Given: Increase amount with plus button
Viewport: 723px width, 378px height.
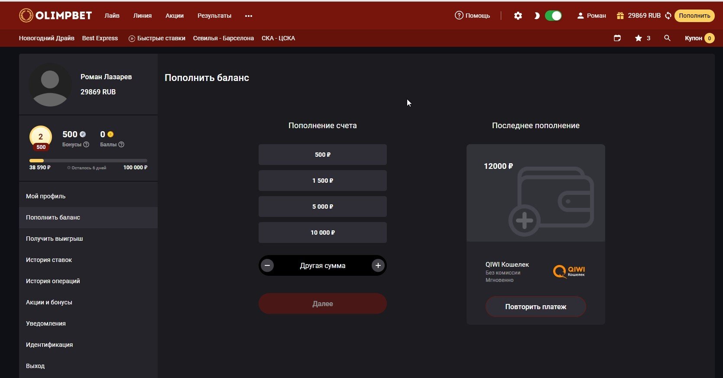Looking at the screenshot, I should tap(378, 265).
